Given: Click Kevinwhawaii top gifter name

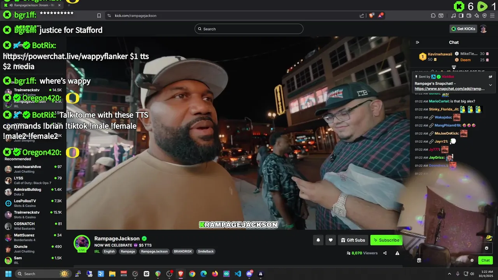Looking at the screenshot, I should point(440,54).
